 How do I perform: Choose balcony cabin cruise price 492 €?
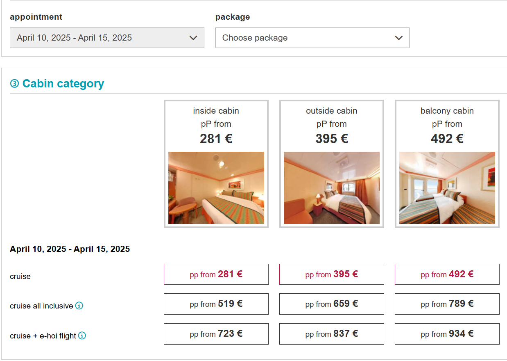point(447,274)
